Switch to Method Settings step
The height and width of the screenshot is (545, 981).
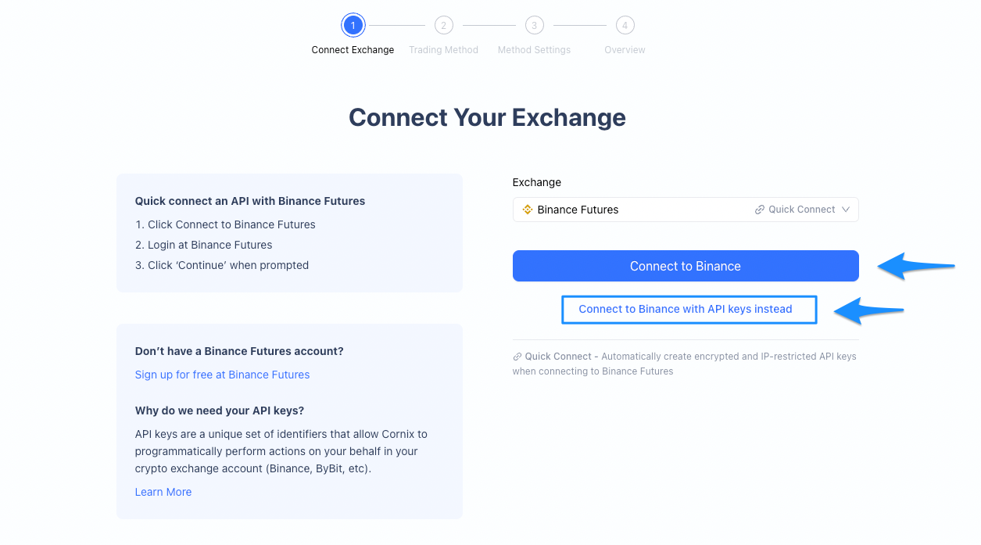534,50
